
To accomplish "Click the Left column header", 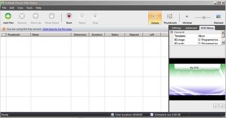I will coord(152,34).
